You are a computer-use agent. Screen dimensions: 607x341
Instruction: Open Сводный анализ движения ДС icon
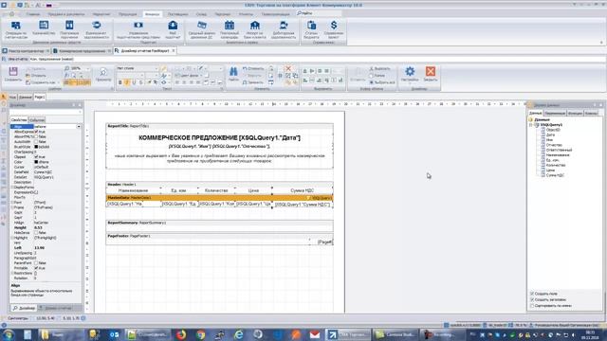tap(202, 26)
